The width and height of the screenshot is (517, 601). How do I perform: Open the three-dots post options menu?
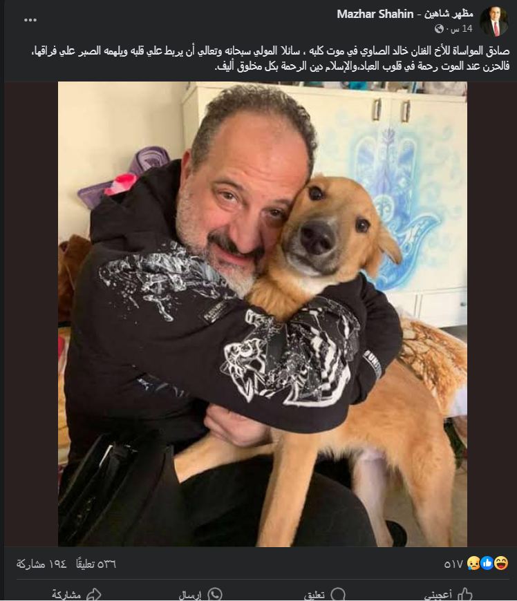(x=30, y=20)
